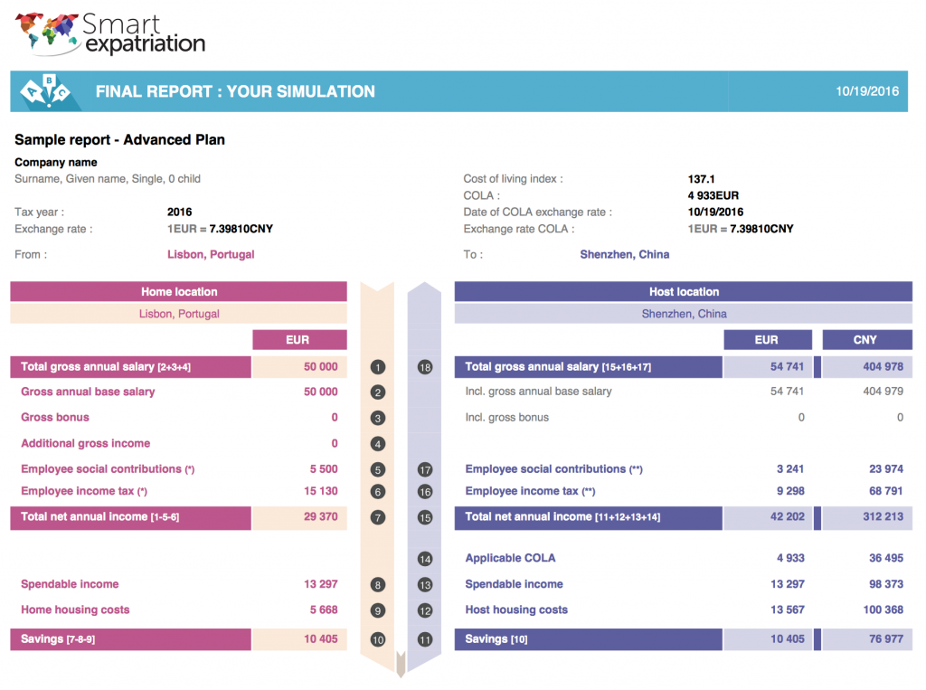Click the Tax year value 2016
This screenshot has width=926, height=690.
pos(180,213)
